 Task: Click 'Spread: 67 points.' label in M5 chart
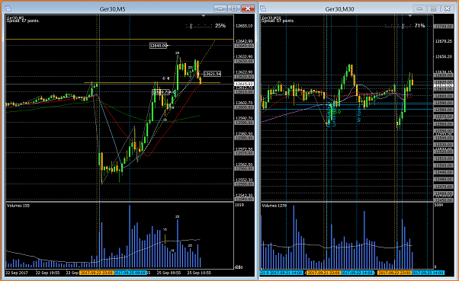click(23, 21)
